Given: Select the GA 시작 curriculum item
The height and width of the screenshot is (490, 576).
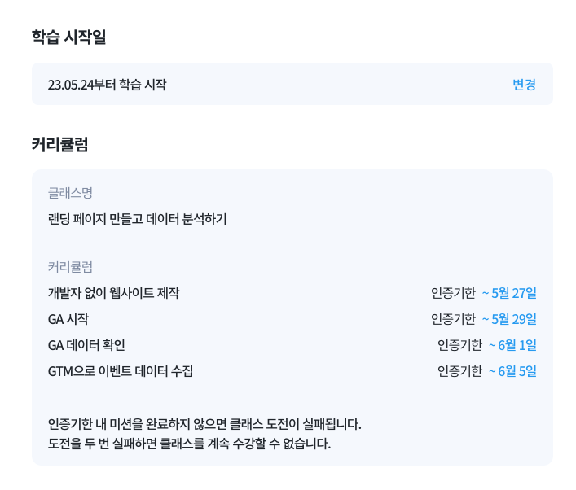Looking at the screenshot, I should click(68, 319).
